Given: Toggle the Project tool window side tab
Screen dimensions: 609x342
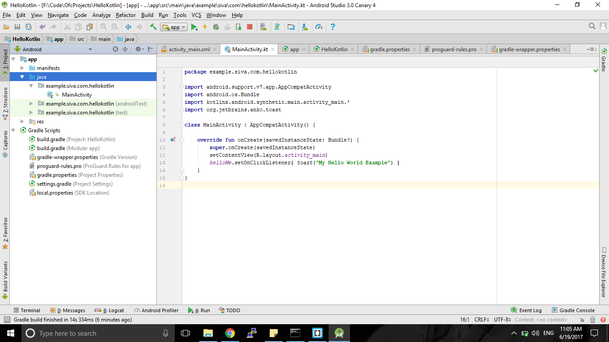Looking at the screenshot, I should [5, 62].
